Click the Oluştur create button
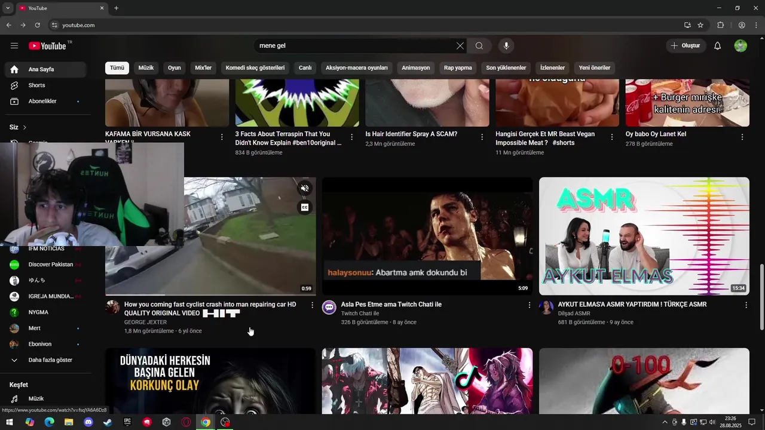 (686, 46)
